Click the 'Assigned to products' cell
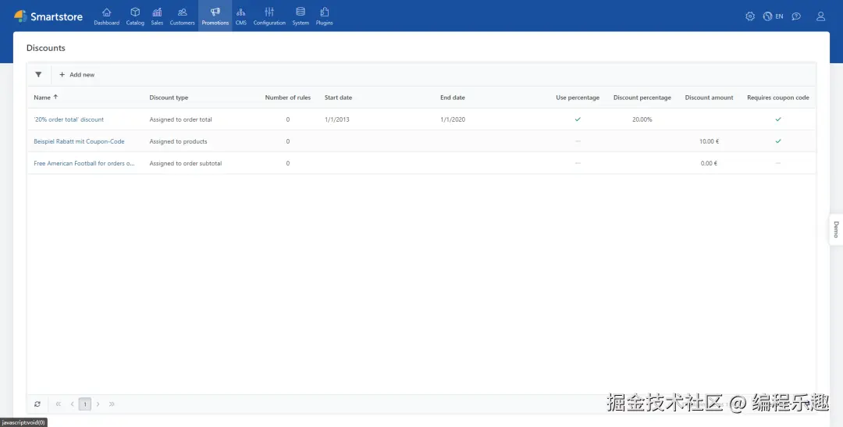This screenshot has height=427, width=843. tap(178, 141)
